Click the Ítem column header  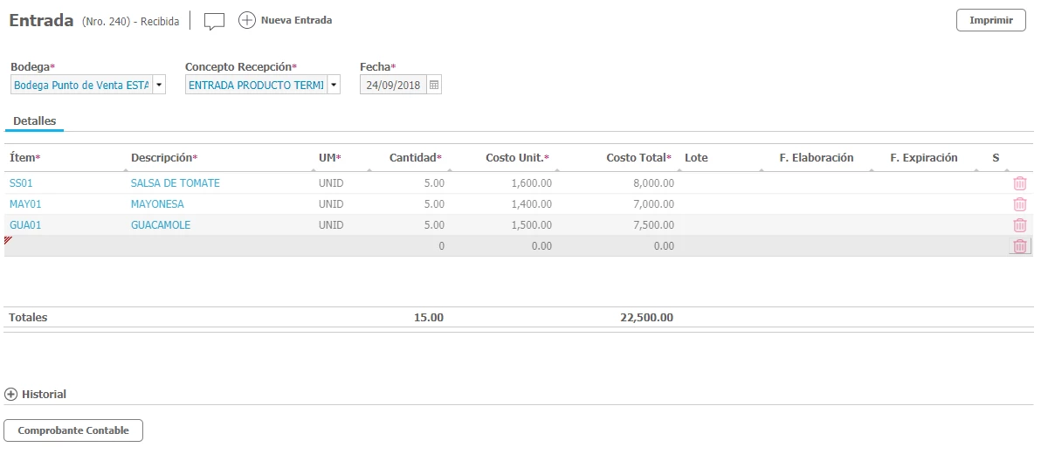coord(24,158)
